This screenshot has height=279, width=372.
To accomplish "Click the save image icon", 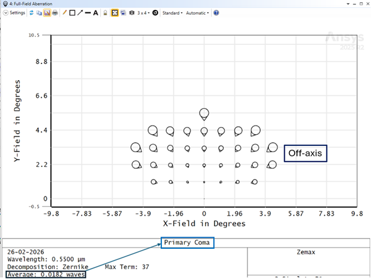I will tap(47, 13).
